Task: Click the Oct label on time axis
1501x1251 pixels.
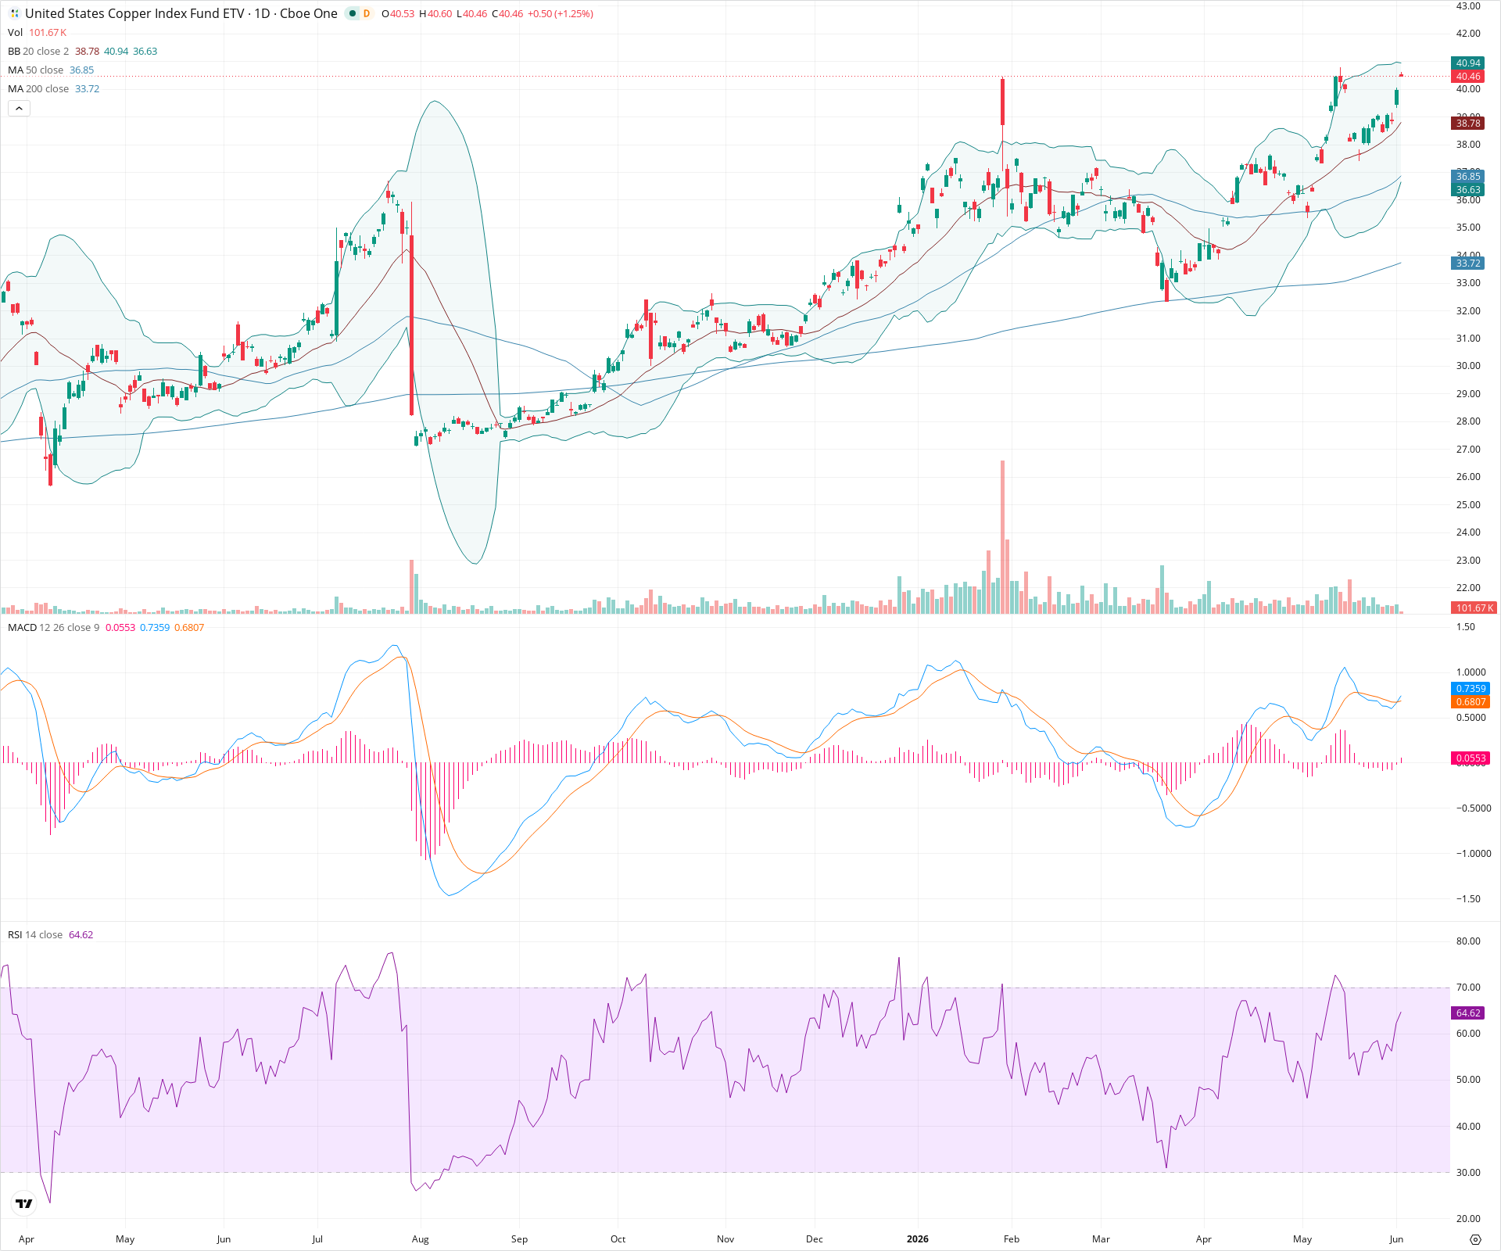Action: [618, 1238]
